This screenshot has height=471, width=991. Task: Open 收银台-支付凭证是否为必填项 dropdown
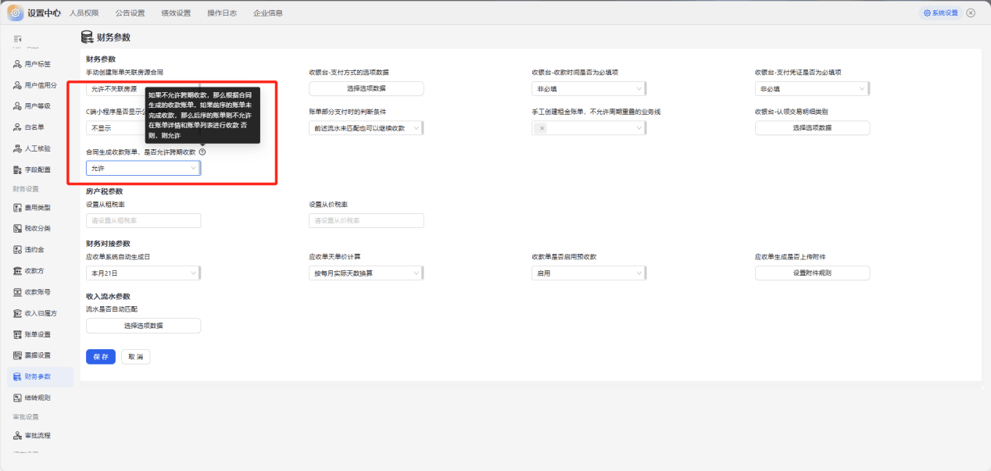812,89
